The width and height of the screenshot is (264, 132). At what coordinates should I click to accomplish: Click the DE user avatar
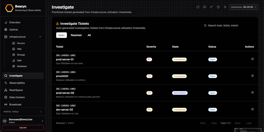(5, 121)
